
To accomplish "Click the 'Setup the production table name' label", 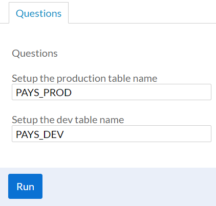I will (x=84, y=78).
